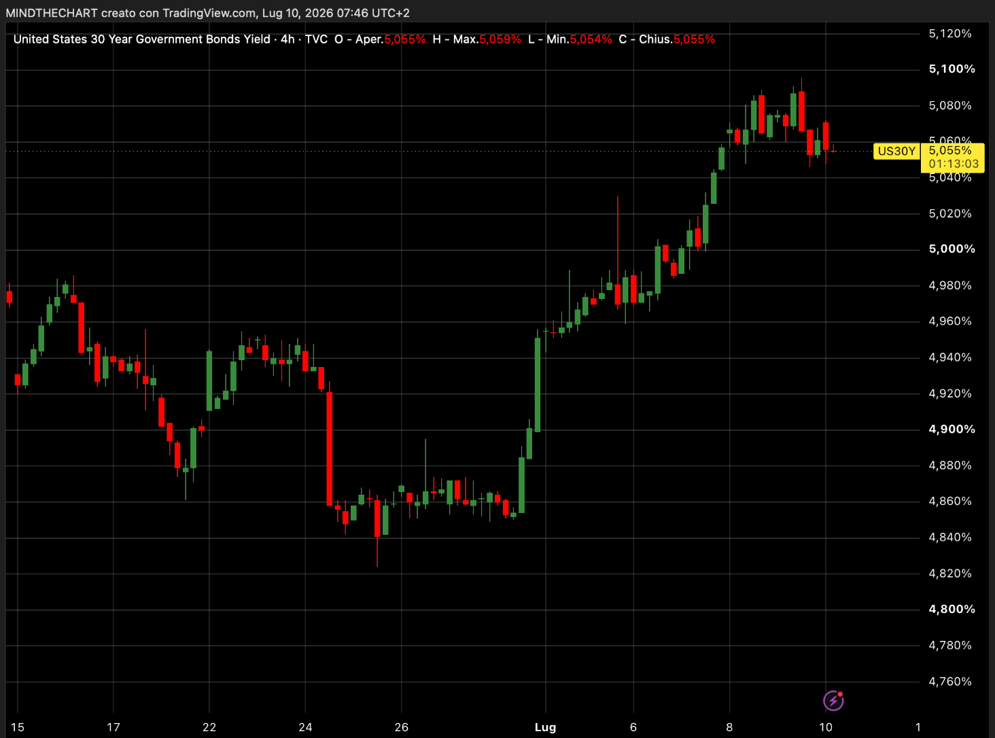This screenshot has width=995, height=738.
Task: Click date 26 on the time axis
Action: [402, 727]
